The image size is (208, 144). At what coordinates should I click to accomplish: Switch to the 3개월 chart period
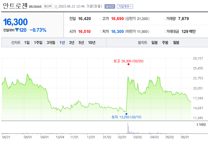coord(51,43)
